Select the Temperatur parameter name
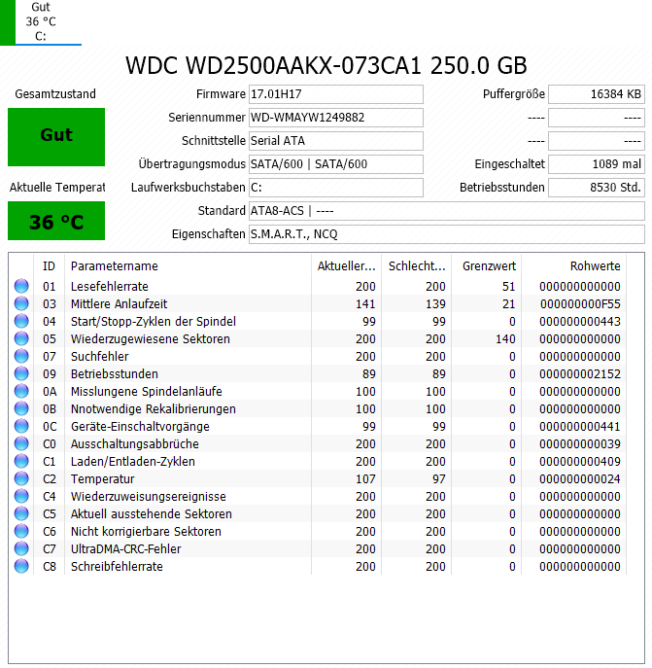652x668 pixels. point(103,478)
